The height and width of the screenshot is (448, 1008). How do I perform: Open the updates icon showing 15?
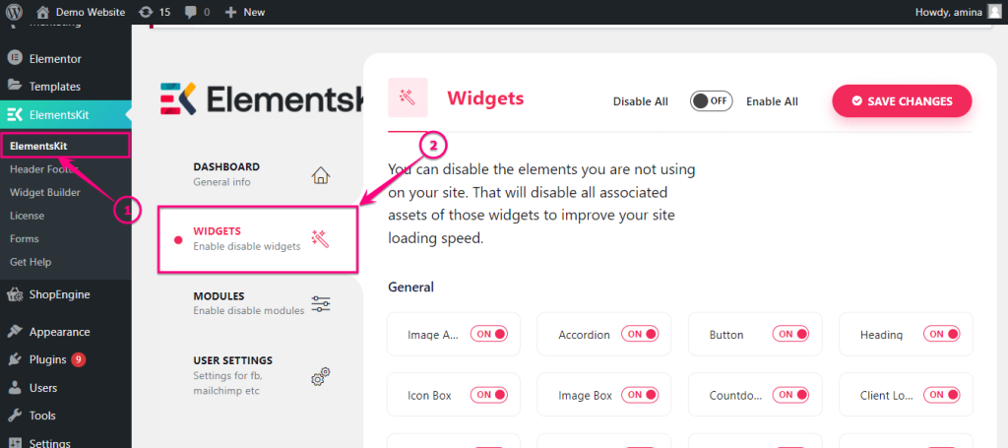pos(146,12)
